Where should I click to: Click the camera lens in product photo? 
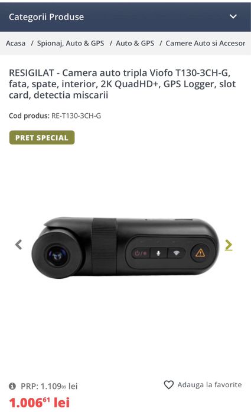click(x=57, y=256)
